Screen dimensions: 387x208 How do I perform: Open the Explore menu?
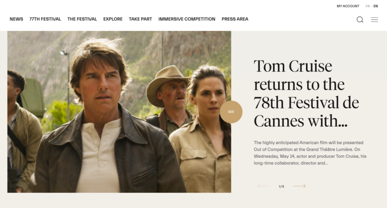pyautogui.click(x=113, y=19)
